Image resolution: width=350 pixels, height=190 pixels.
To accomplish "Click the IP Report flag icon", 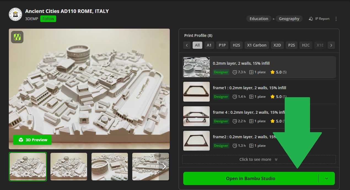I will tap(311, 19).
